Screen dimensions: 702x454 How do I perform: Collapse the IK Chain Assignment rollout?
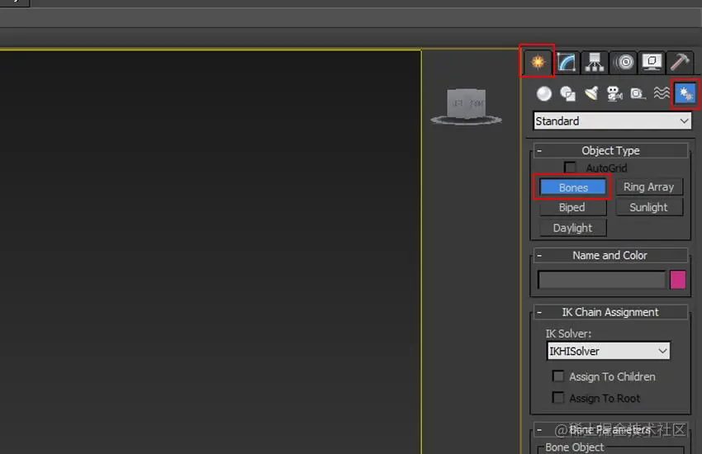(610, 312)
